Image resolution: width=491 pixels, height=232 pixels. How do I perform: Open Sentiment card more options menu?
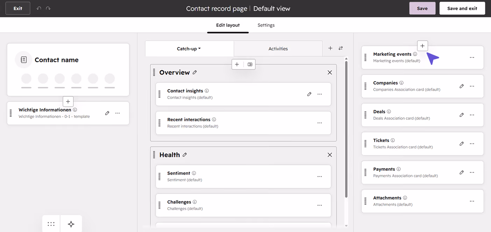tap(319, 176)
